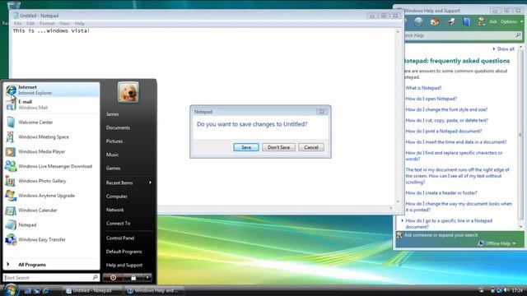The image size is (527, 296).
Task: Open 'How do I change the font style' link
Action: [446, 109]
